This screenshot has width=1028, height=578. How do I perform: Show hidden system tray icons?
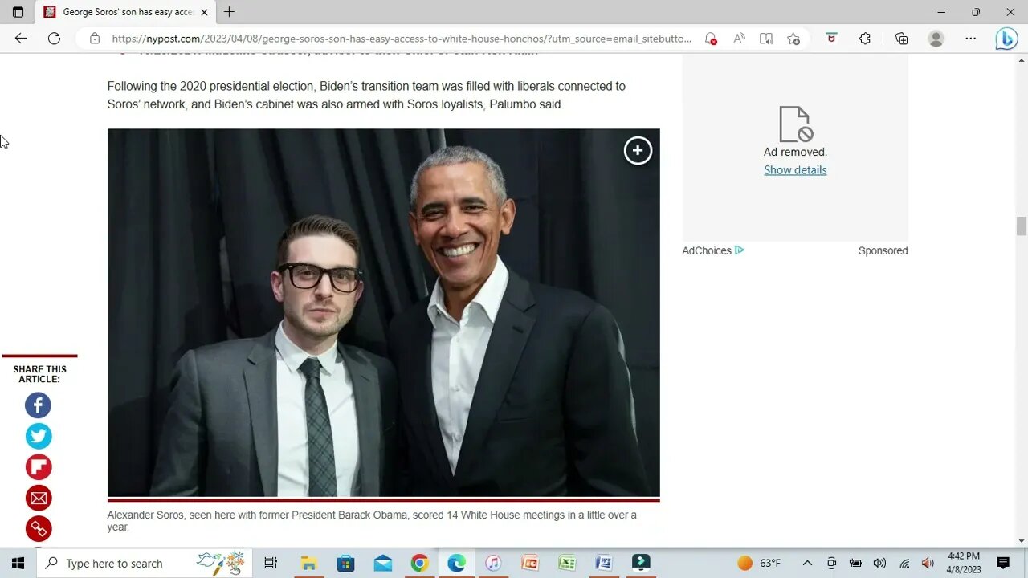pyautogui.click(x=807, y=563)
